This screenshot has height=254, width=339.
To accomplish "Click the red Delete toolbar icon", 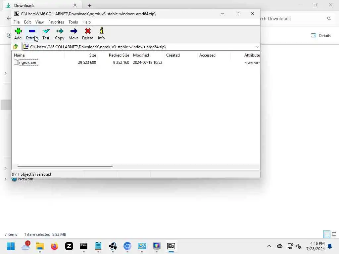I will coord(88,31).
